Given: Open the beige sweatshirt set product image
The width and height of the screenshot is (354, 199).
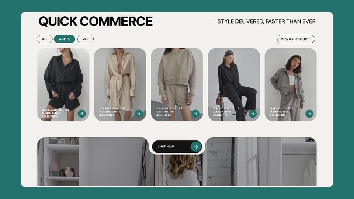Looking at the screenshot, I should pos(177,84).
